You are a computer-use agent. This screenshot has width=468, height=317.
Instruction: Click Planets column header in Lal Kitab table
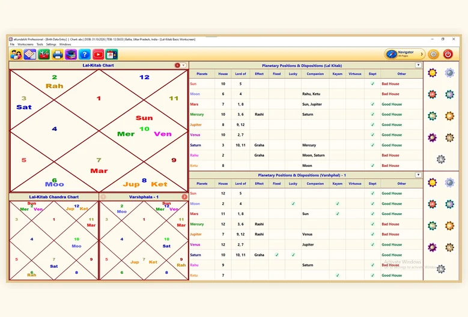coord(202,74)
